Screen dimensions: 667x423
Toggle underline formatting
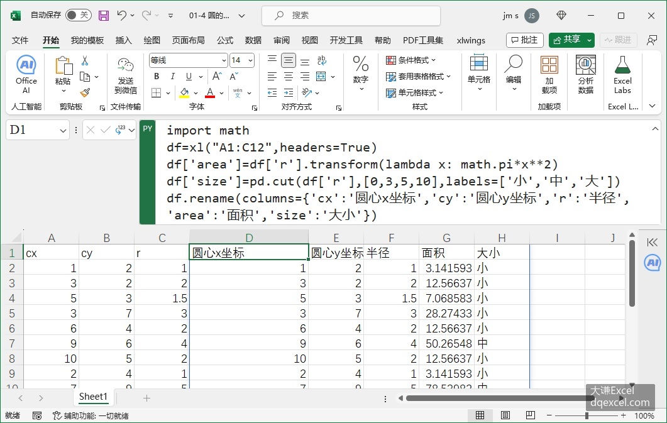point(189,77)
